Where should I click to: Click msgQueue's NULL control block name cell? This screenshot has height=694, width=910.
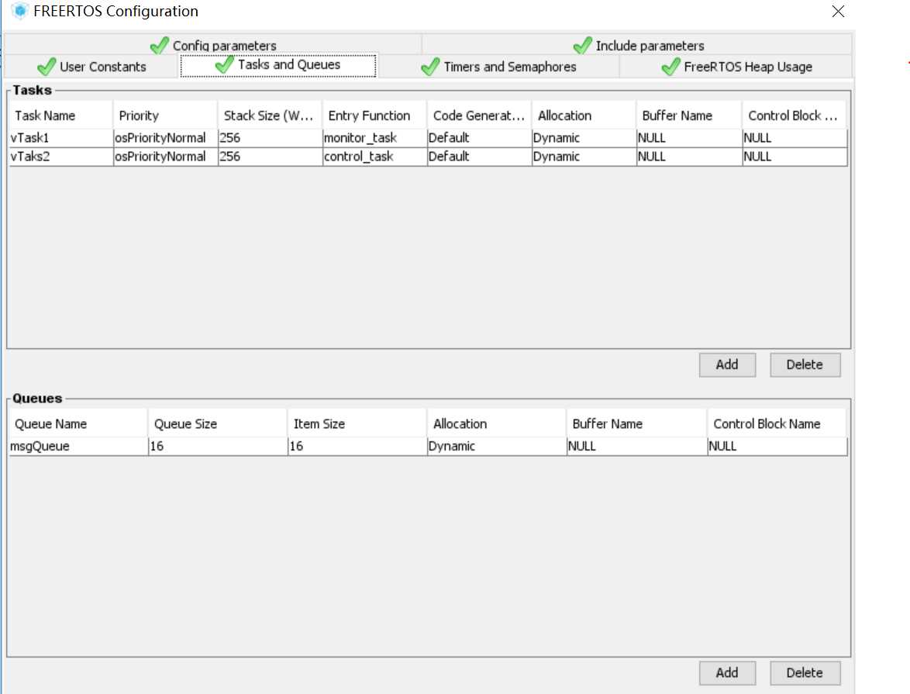coord(777,447)
